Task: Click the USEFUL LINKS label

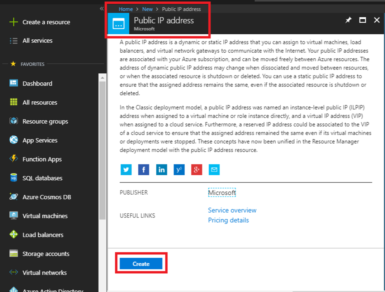Action: (138, 215)
